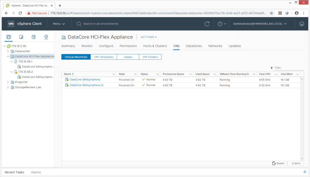Switch to the Configure tab
Viewport: 310px width, 177px height.
[106, 46]
